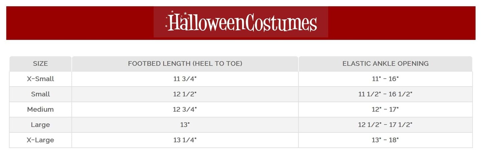Select the Medium size row label
Screen dimensions: 481x157
40,110
